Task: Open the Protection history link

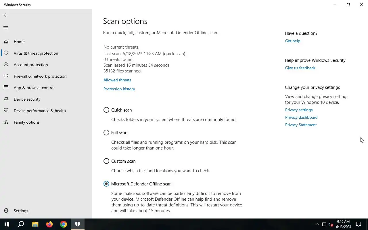Action: coord(119,89)
